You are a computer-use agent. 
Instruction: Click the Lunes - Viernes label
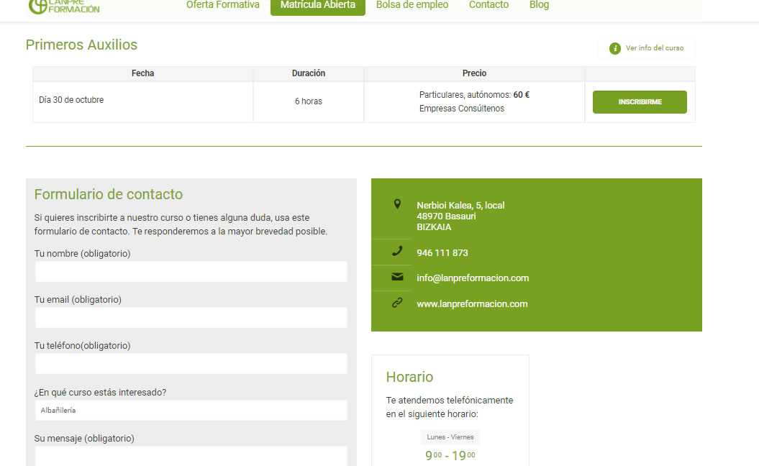coord(450,437)
